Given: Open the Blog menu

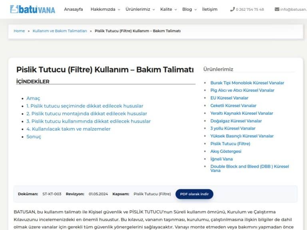Looking at the screenshot, I should [x=187, y=9].
